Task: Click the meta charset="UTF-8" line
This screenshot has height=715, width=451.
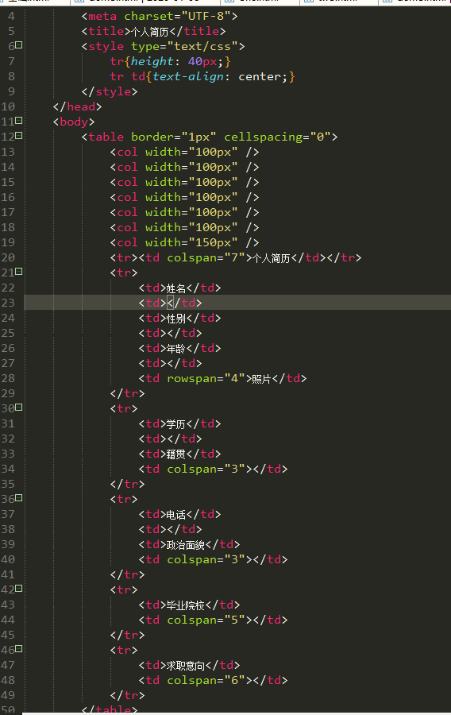Action: (160, 17)
